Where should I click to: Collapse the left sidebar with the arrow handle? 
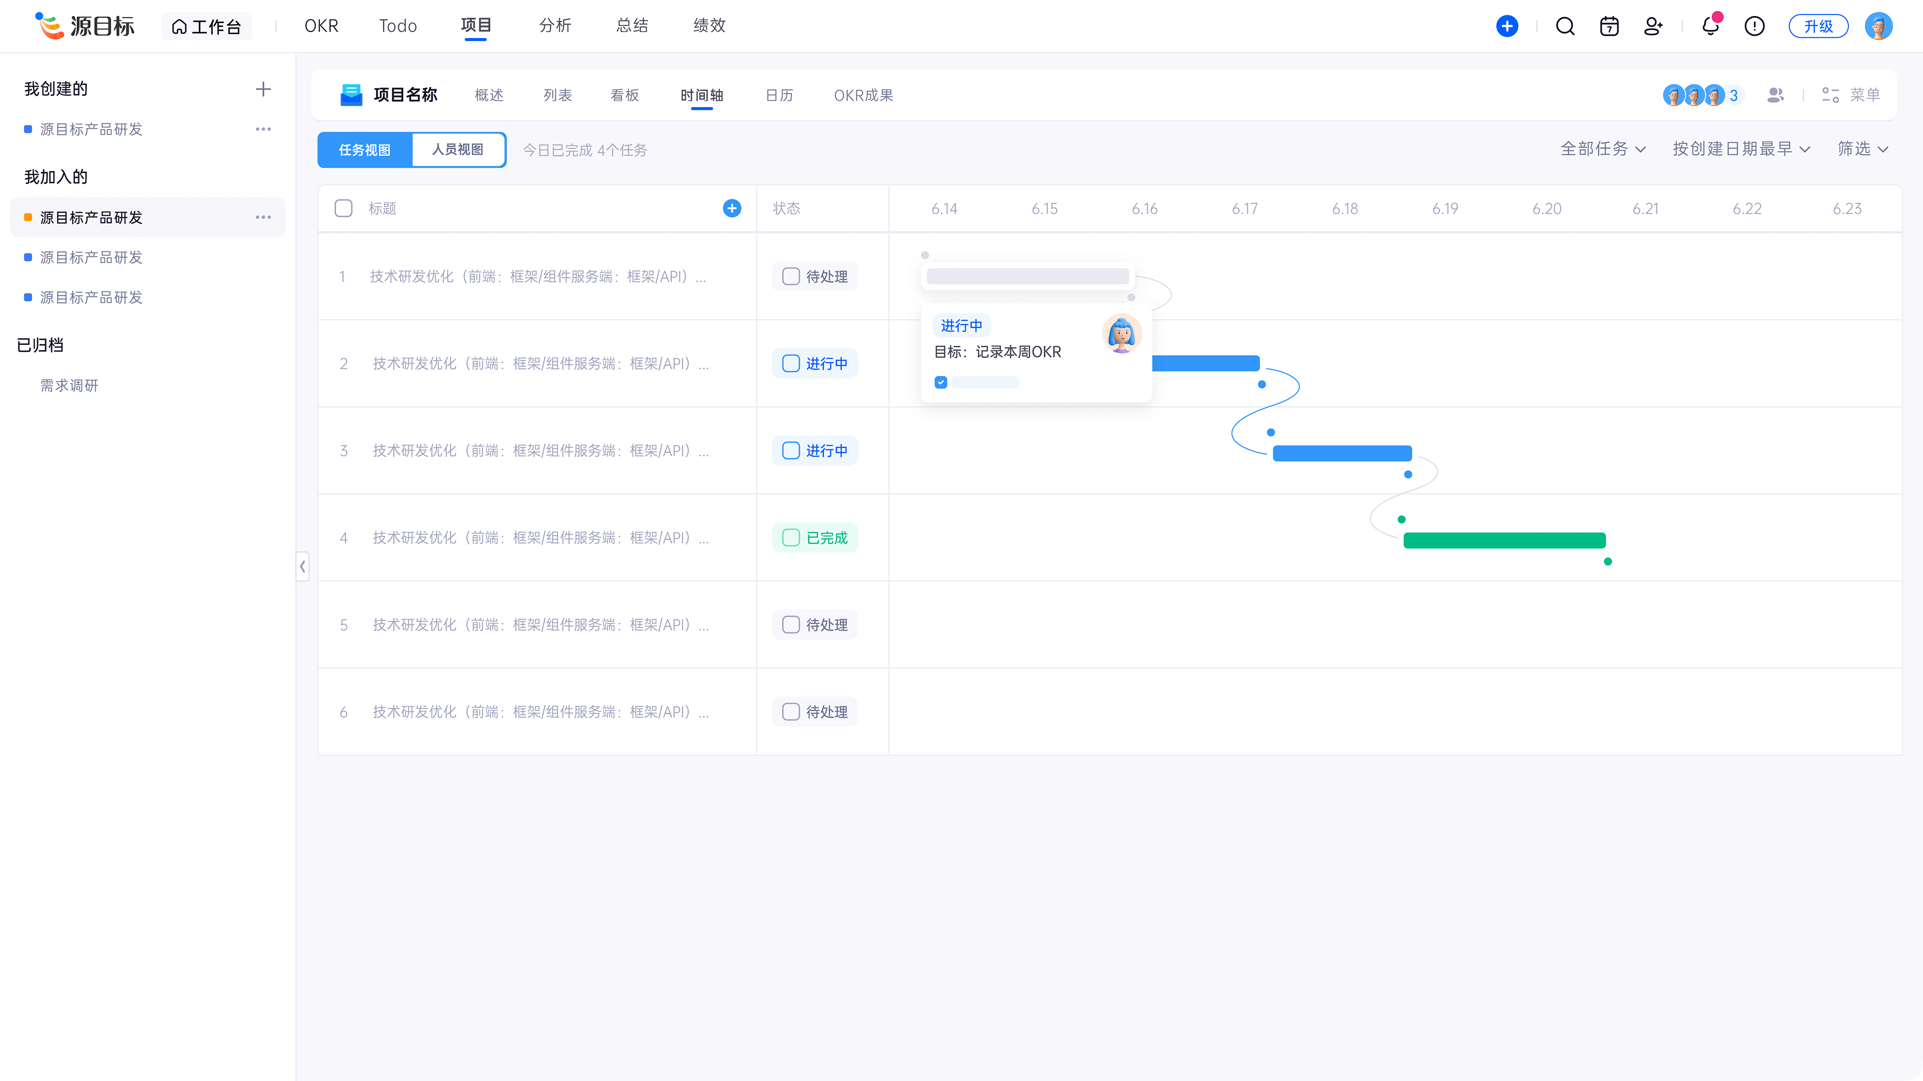tap(302, 566)
